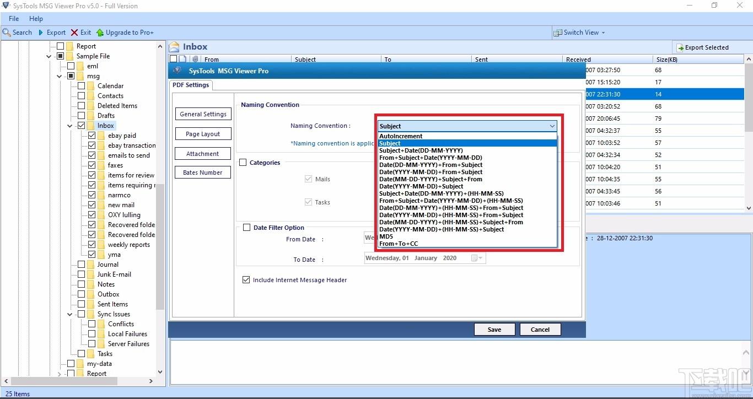Image resolution: width=753 pixels, height=399 pixels.
Task: Select the Sent Items folder
Action: (112, 304)
